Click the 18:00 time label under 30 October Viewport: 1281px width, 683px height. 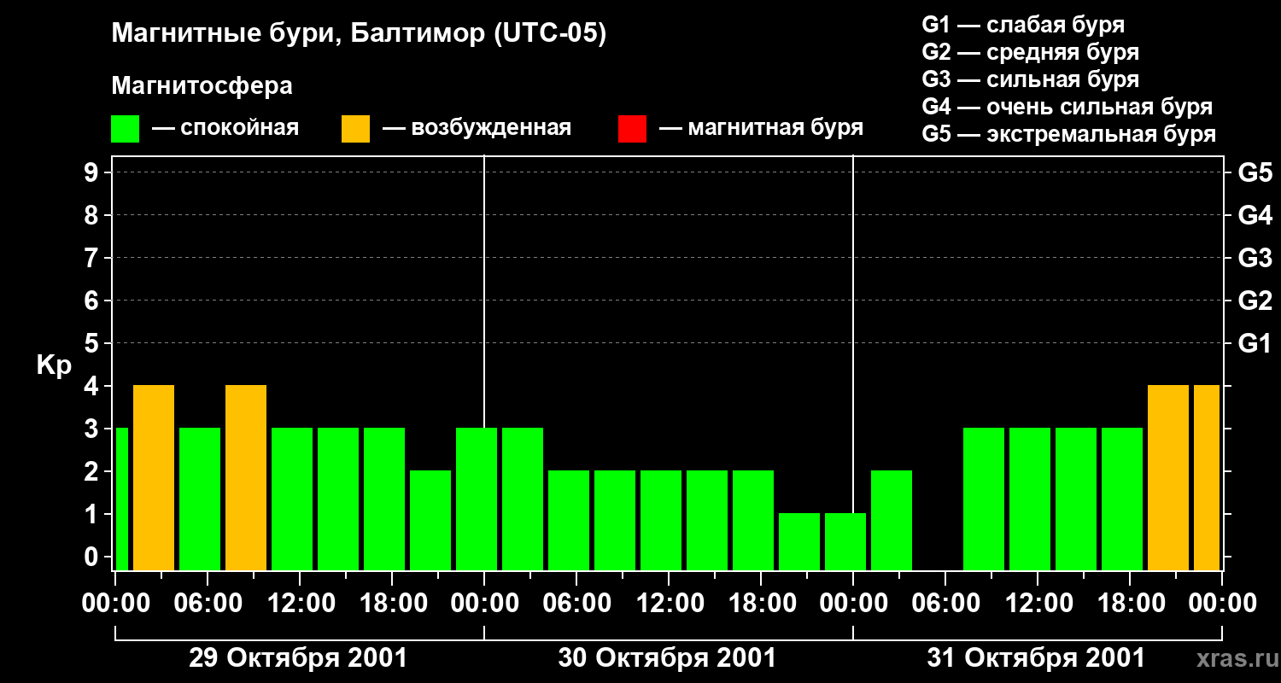click(761, 603)
